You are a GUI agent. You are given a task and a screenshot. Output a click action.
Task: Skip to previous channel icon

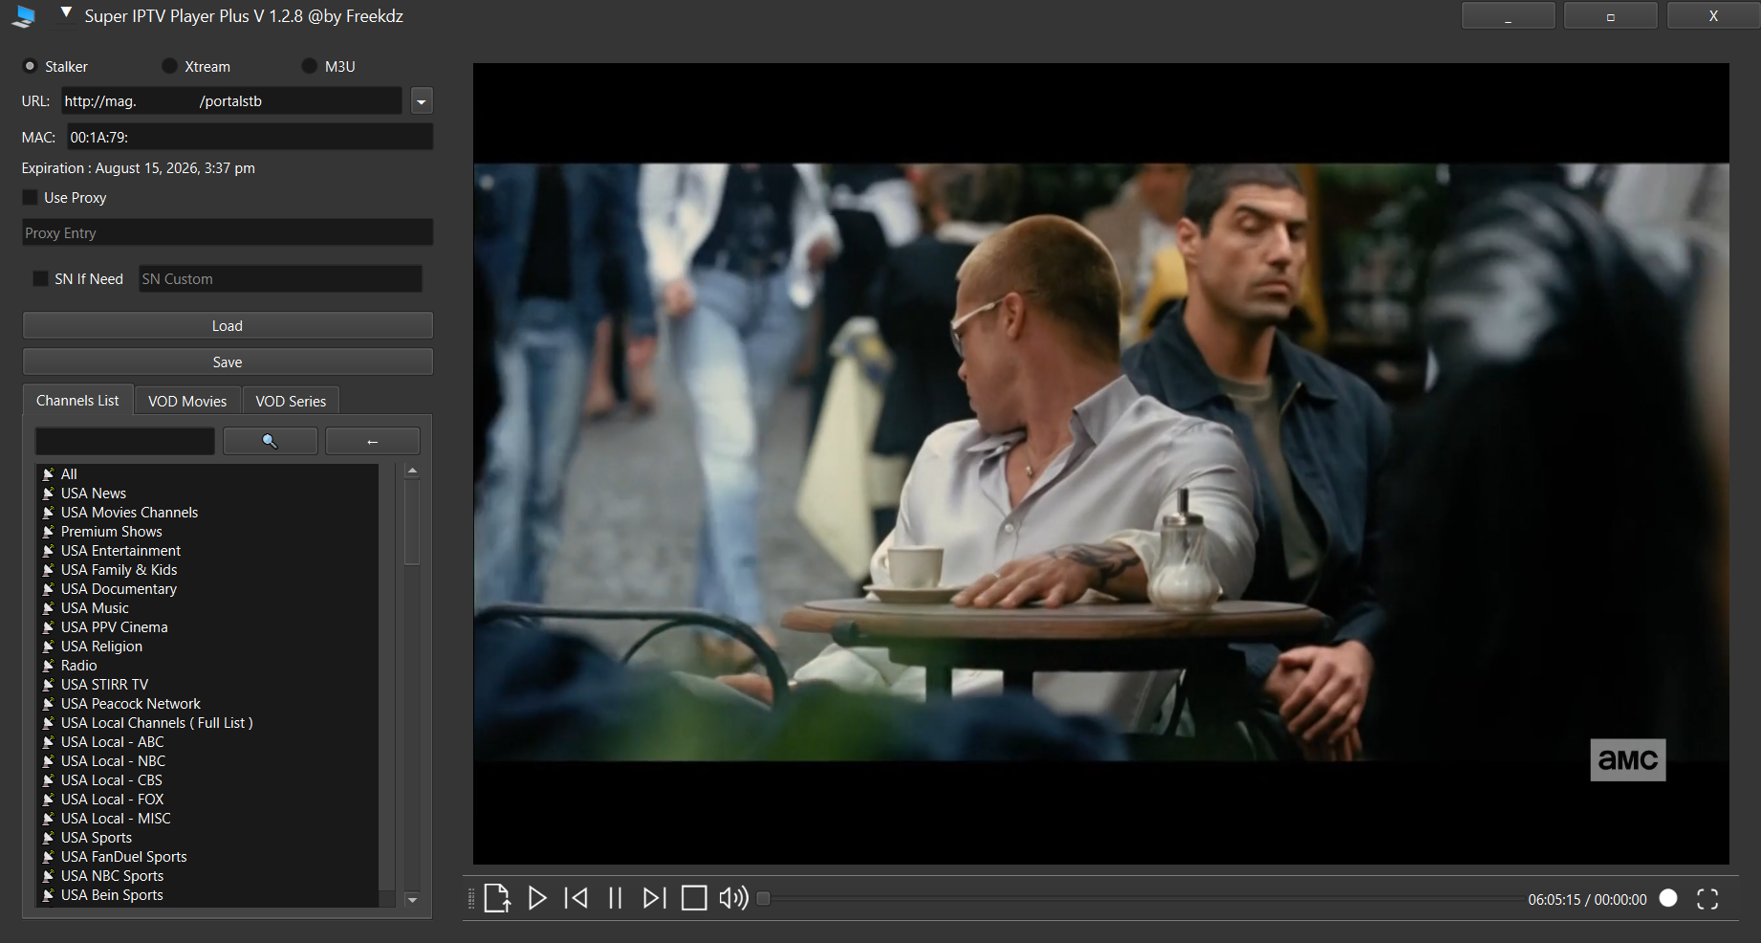pyautogui.click(x=576, y=898)
